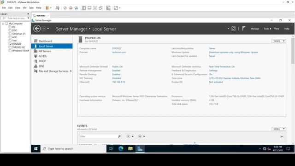Switch to Unity mode icon
Viewport: 295px width, 166px height.
[x=100, y=8]
